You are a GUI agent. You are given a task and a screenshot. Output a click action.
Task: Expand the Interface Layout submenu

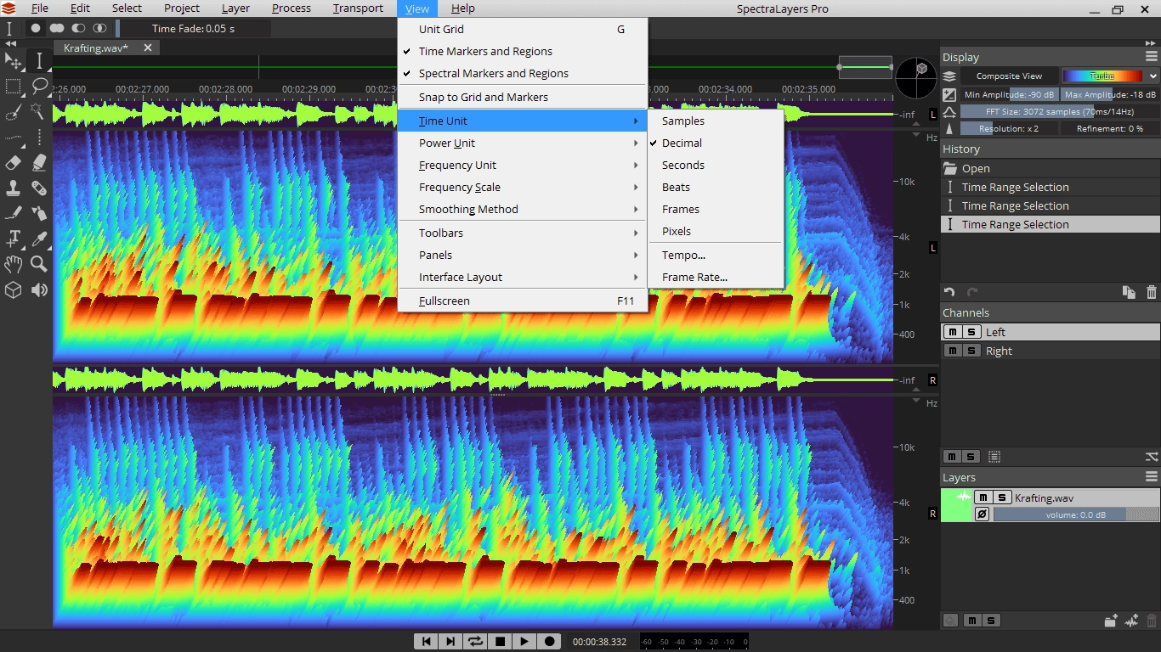coord(523,277)
